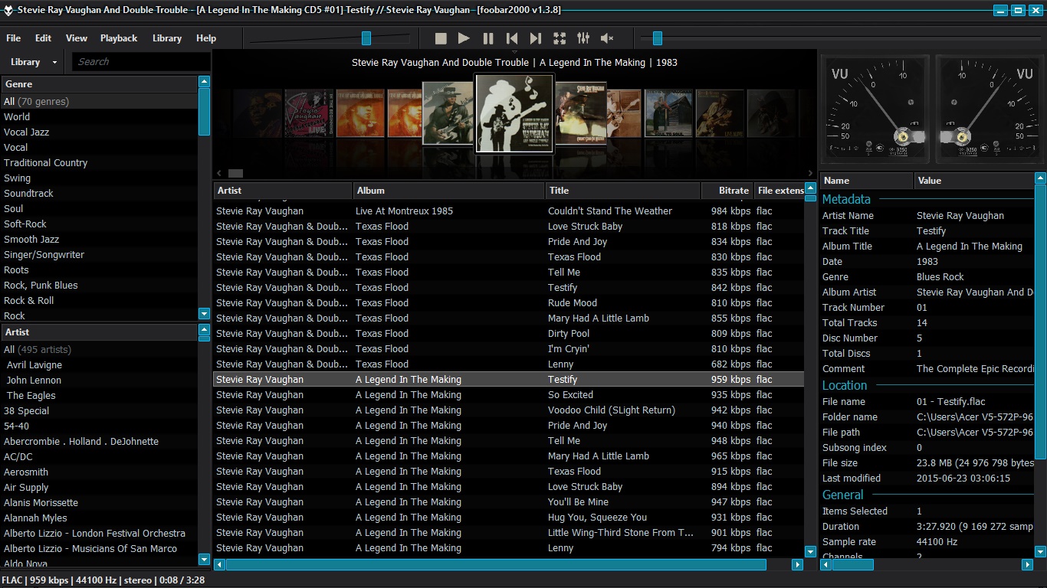Open the File menu
The height and width of the screenshot is (588, 1047).
click(14, 38)
